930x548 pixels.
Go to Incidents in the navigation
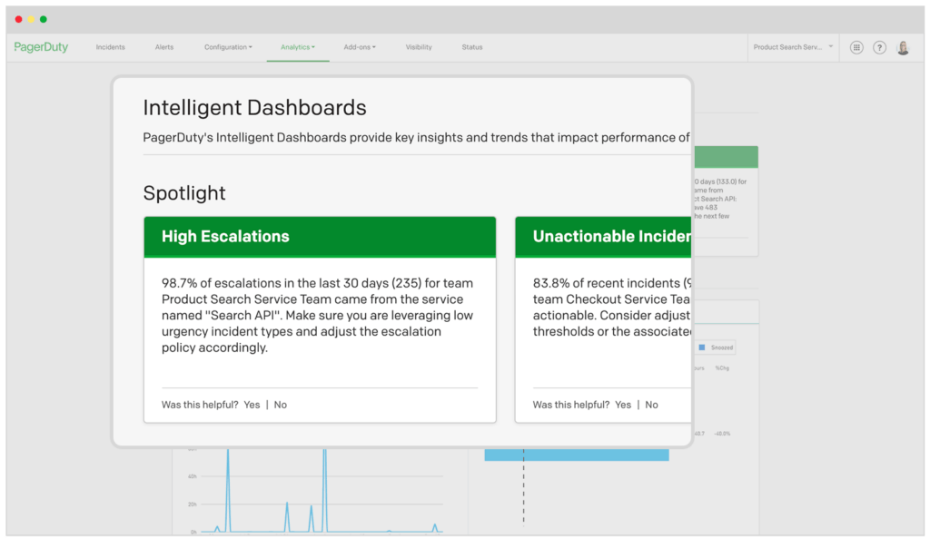pyautogui.click(x=110, y=47)
